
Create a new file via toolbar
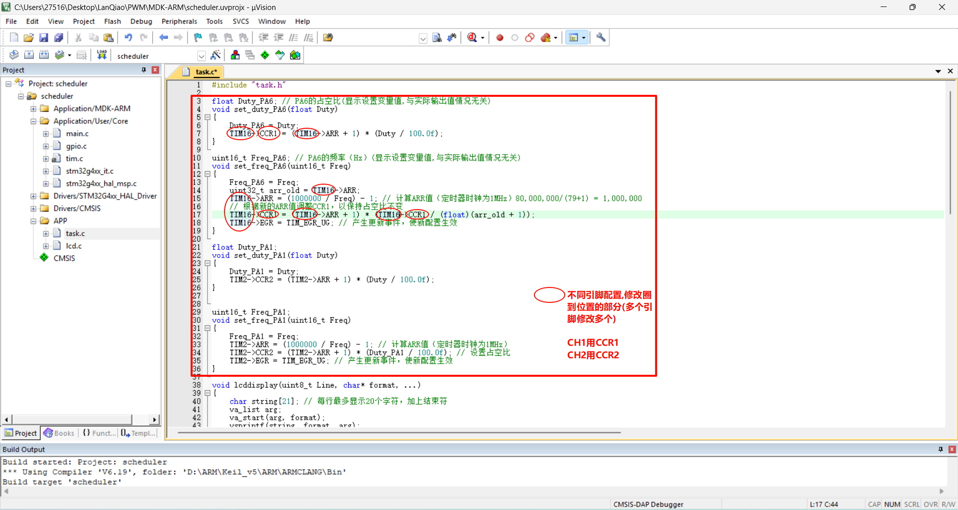(x=14, y=37)
